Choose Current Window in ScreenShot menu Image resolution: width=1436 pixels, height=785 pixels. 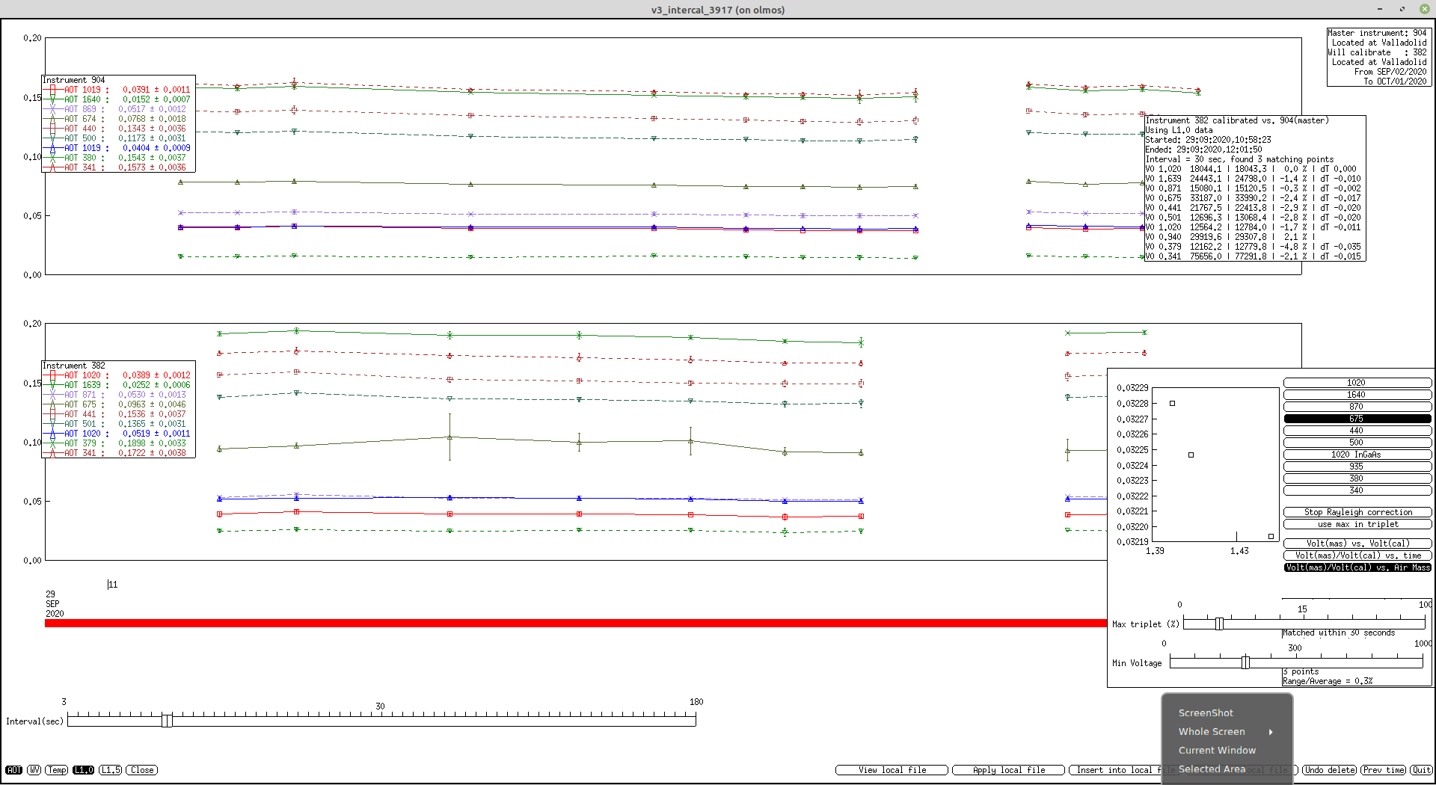point(1217,751)
